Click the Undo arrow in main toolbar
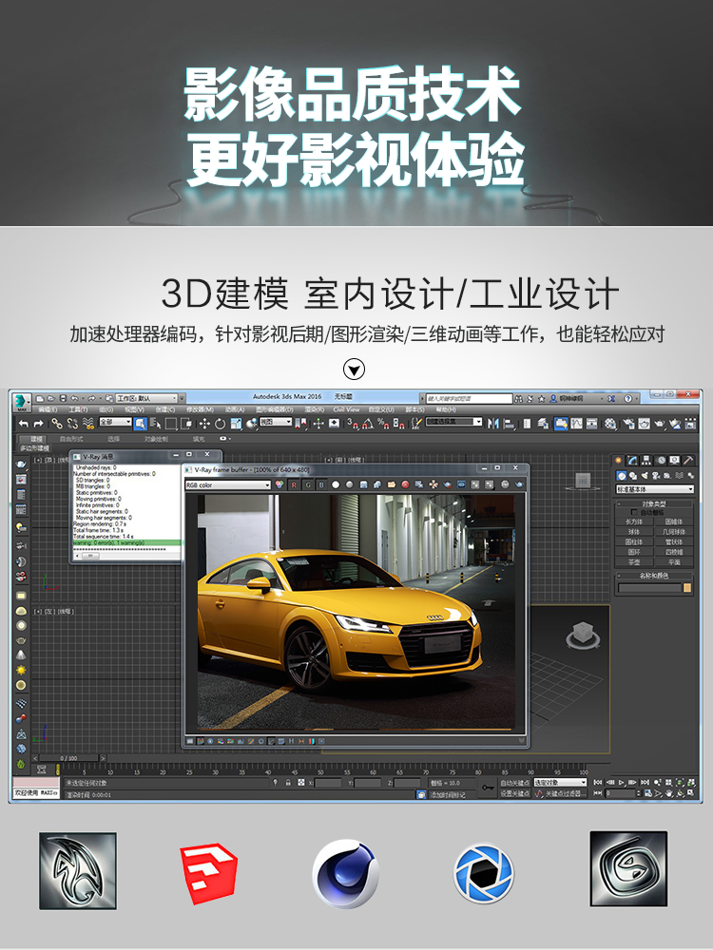 [x=23, y=424]
